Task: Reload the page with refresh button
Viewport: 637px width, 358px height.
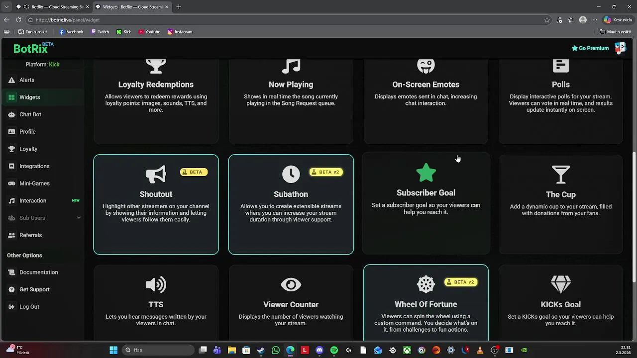Action: pos(18,20)
